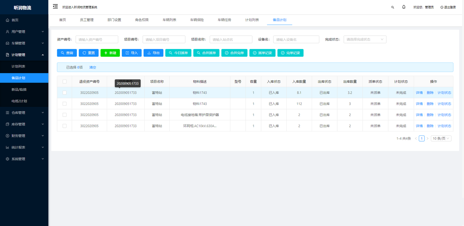The width and height of the screenshot is (464, 226).
Task: Click 计划状态 for row with 入库数量 112
Action: point(444,104)
